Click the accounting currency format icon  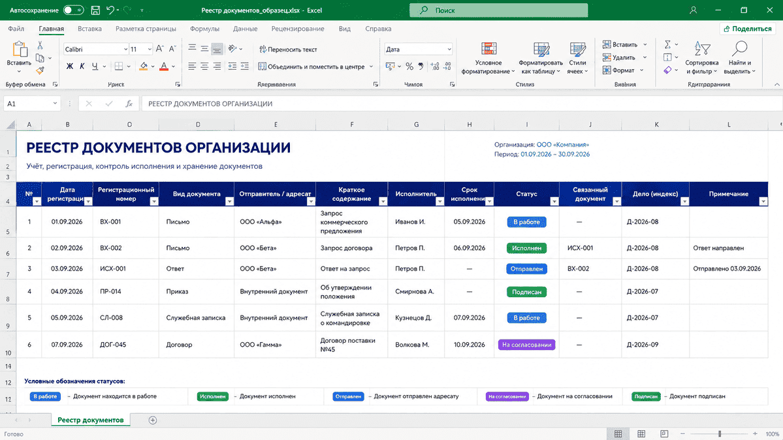click(391, 66)
